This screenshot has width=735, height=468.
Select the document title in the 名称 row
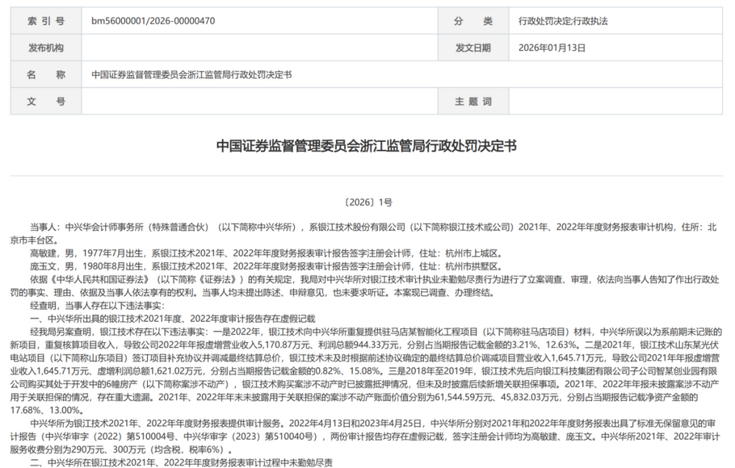point(191,76)
